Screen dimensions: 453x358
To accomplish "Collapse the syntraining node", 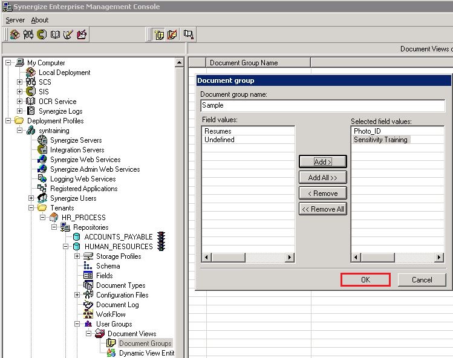I will click(19, 130).
